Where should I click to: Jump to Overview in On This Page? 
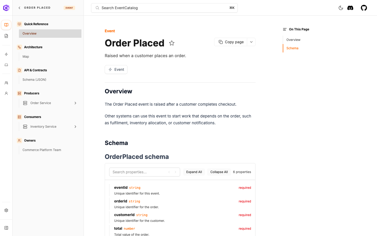pyautogui.click(x=293, y=40)
